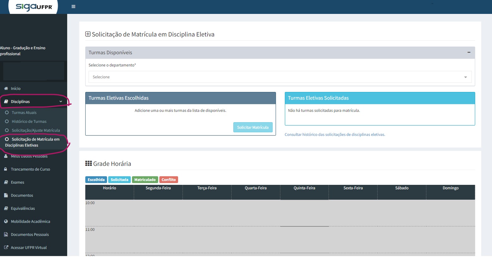492x257 pixels.
Task: Open Equivalências from the sidebar menu
Action: point(23,208)
